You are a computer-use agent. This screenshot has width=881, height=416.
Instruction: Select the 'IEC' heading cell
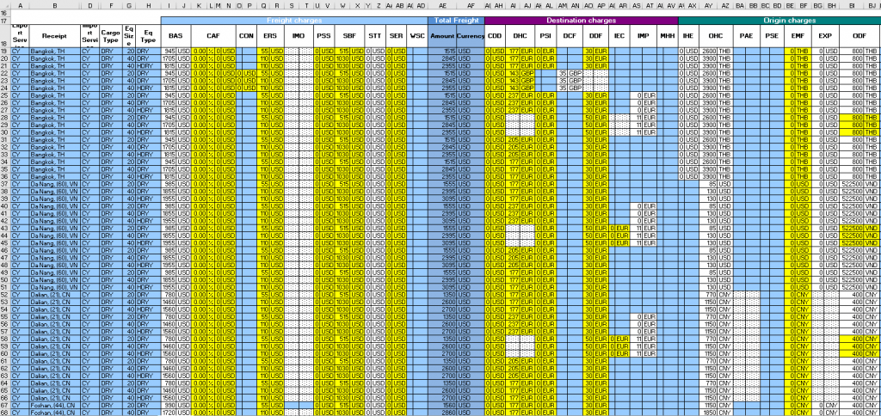pos(619,36)
